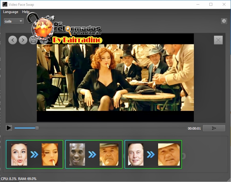Open settings via the gear icon
231x182 pixels.
pos(224,21)
